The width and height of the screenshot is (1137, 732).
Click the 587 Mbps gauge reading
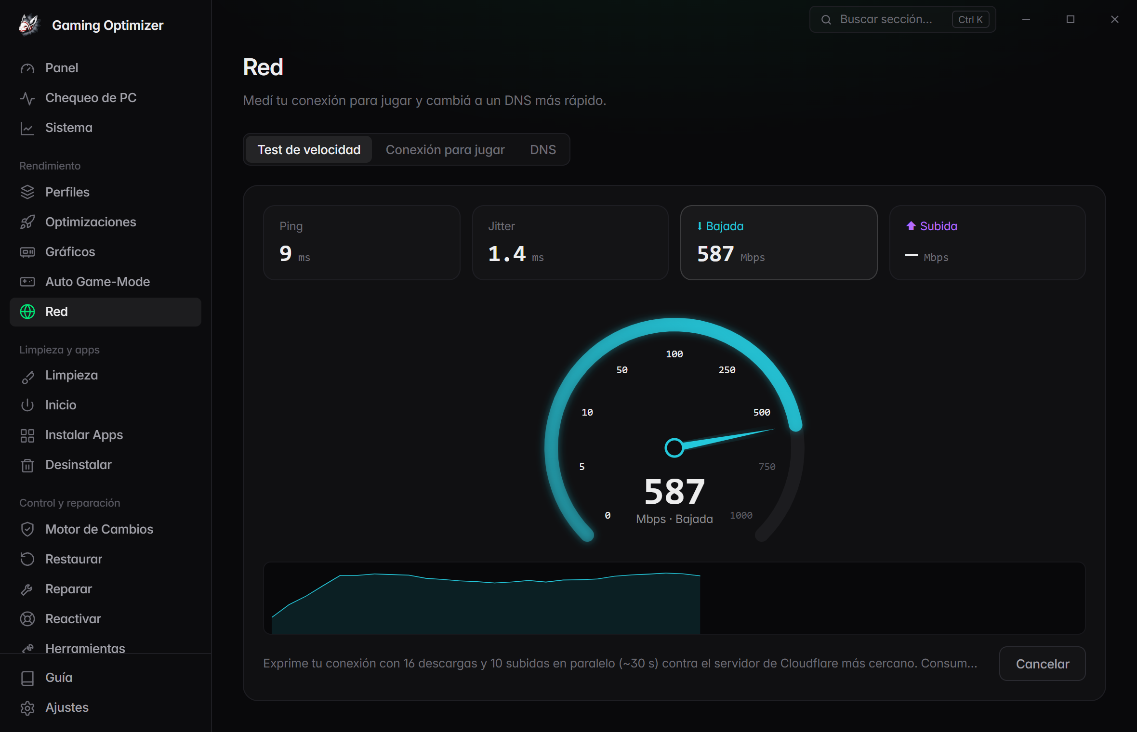[x=674, y=492]
